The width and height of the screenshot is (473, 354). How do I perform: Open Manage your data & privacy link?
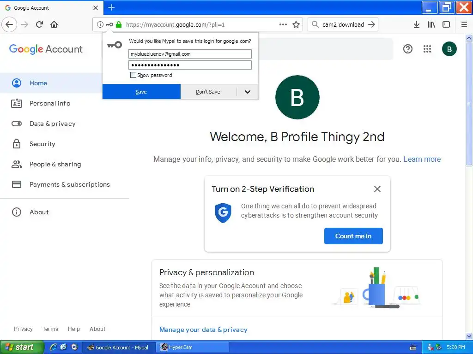click(203, 330)
